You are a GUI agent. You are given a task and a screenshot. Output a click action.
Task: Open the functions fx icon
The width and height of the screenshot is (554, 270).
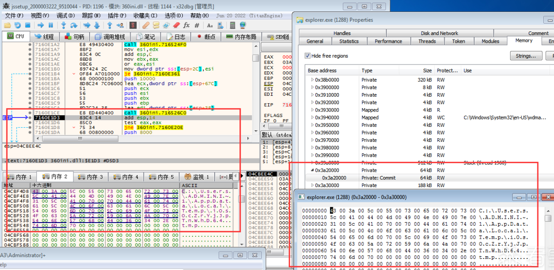pyautogui.click(x=187, y=25)
